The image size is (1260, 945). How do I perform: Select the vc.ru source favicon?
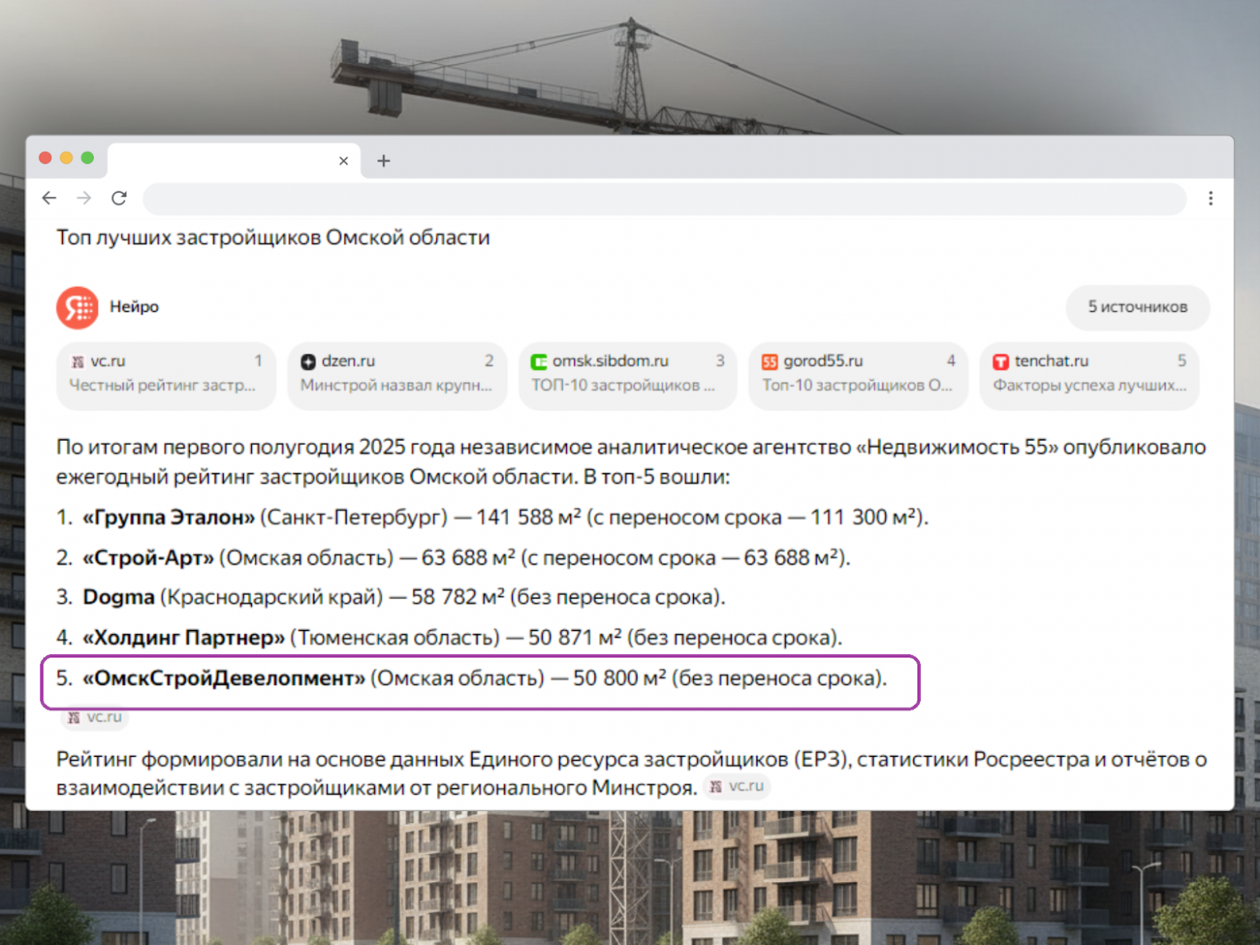click(79, 361)
